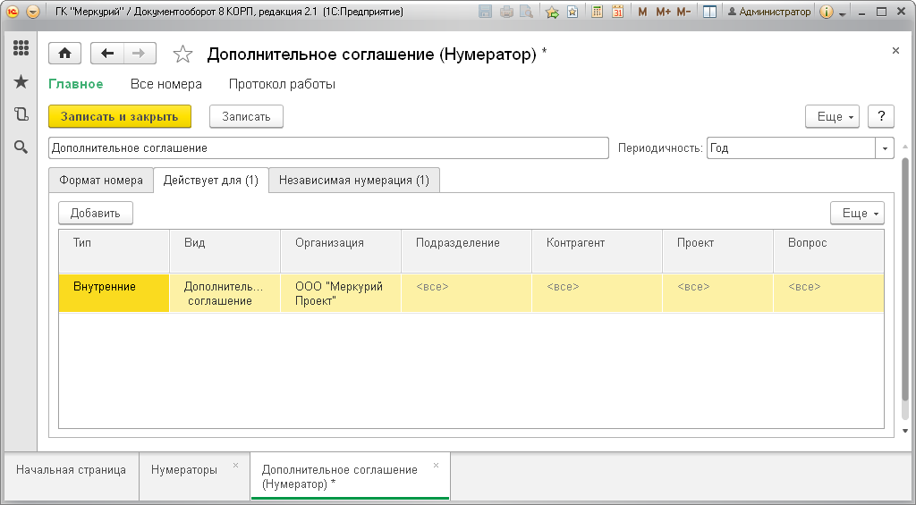
Task: Click the save (floppy disk) toolbar icon
Action: point(485,12)
